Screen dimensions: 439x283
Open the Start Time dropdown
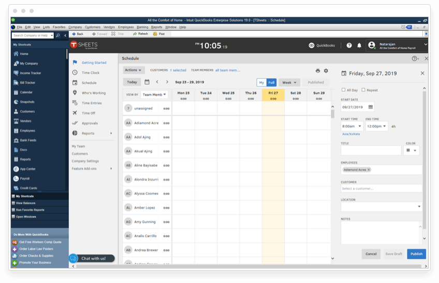(352, 126)
